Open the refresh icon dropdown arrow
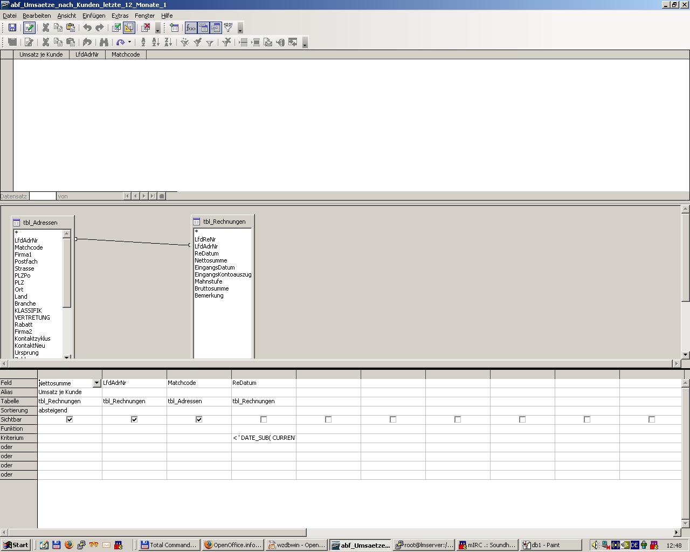690x552 pixels. pos(129,42)
